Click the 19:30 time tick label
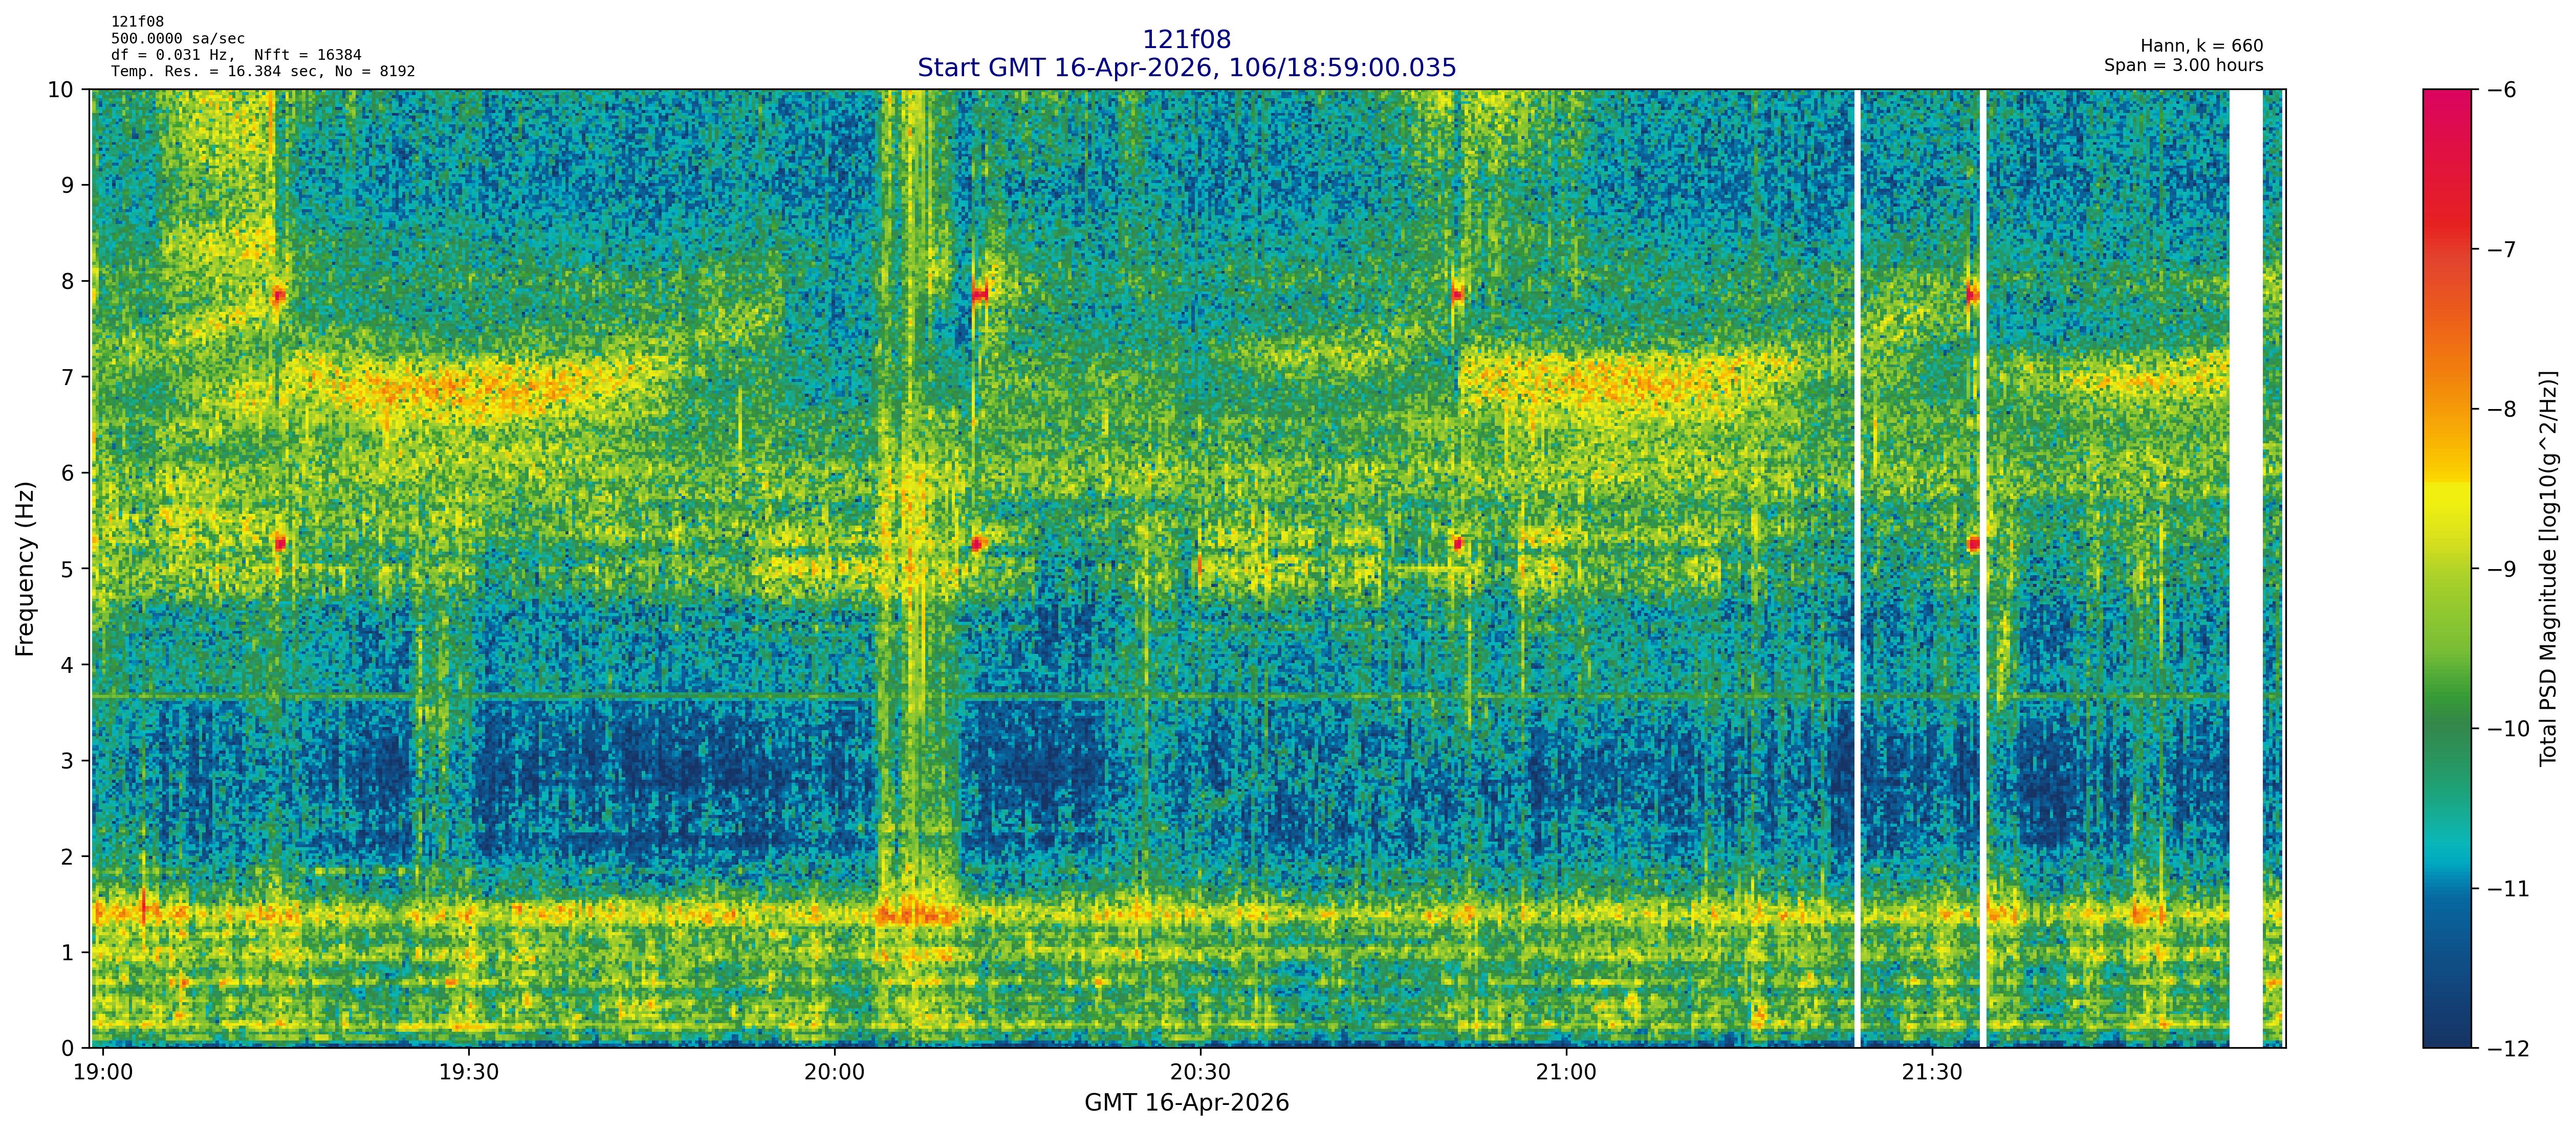The height and width of the screenshot is (1131, 2576). (x=468, y=1073)
